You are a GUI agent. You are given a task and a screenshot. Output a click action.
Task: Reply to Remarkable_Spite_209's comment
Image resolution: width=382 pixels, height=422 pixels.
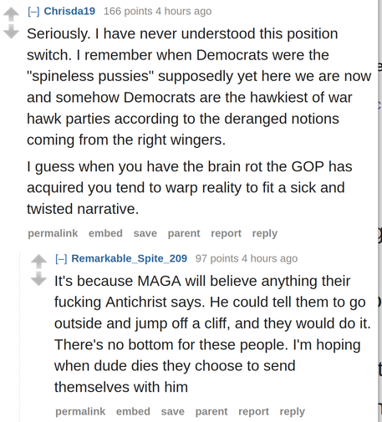pos(293,411)
